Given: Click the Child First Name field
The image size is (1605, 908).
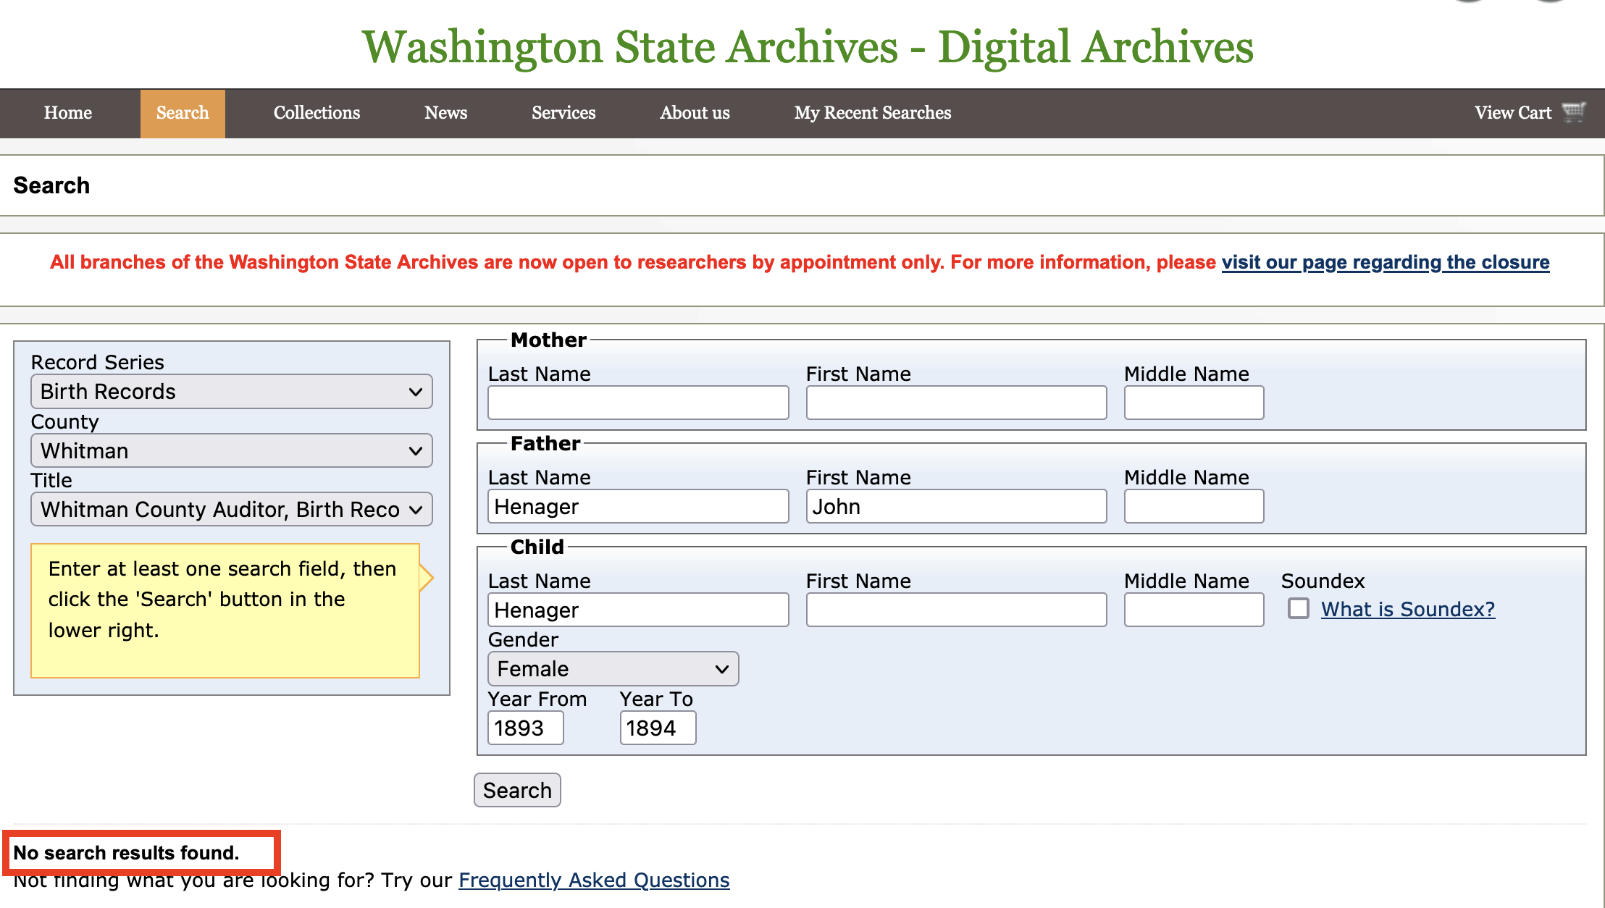Looking at the screenshot, I should point(956,610).
